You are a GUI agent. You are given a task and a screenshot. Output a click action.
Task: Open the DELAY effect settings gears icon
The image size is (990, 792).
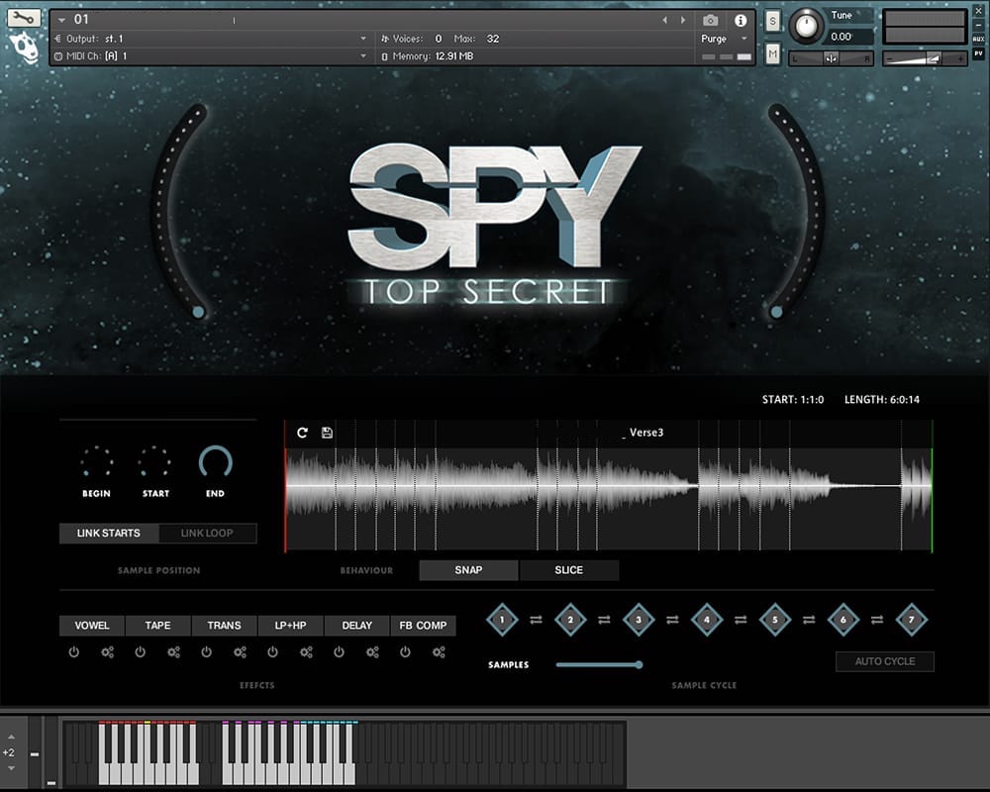pyautogui.click(x=372, y=652)
